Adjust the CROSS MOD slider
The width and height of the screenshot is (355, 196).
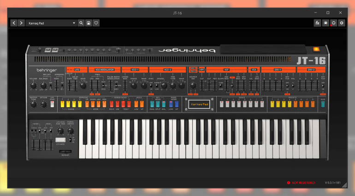[125, 86]
